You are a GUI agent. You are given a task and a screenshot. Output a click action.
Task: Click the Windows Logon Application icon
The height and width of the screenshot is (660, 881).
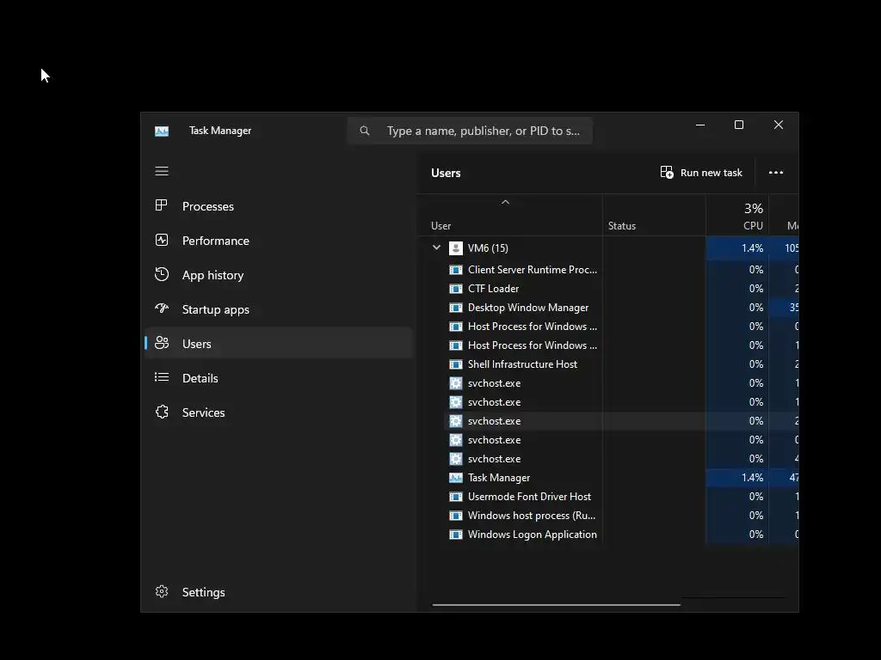(456, 535)
